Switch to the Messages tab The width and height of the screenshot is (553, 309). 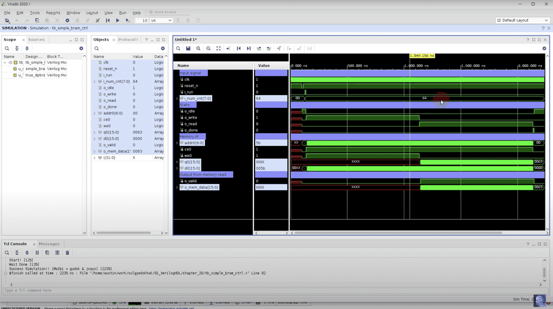[x=49, y=244]
